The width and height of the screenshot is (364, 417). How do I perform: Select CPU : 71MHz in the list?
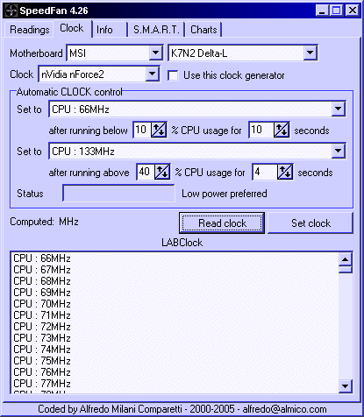pos(175,315)
